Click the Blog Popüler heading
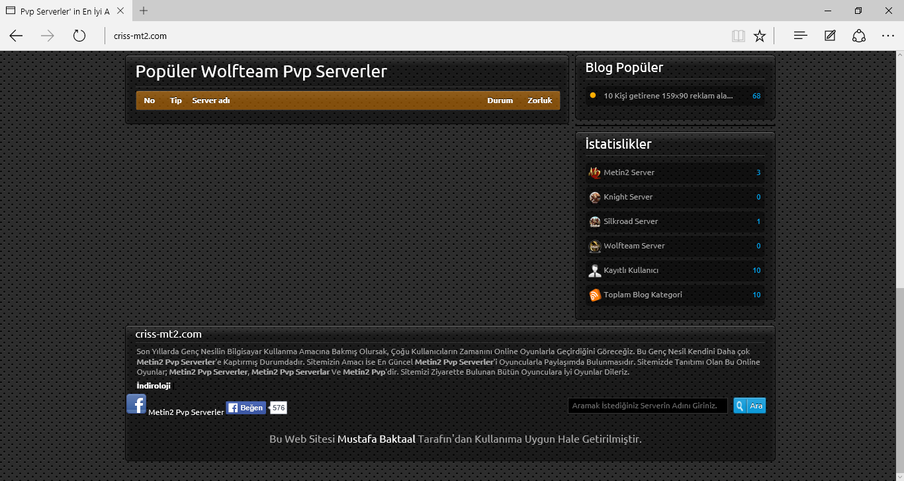Viewport: 904px width, 481px height. coord(624,67)
